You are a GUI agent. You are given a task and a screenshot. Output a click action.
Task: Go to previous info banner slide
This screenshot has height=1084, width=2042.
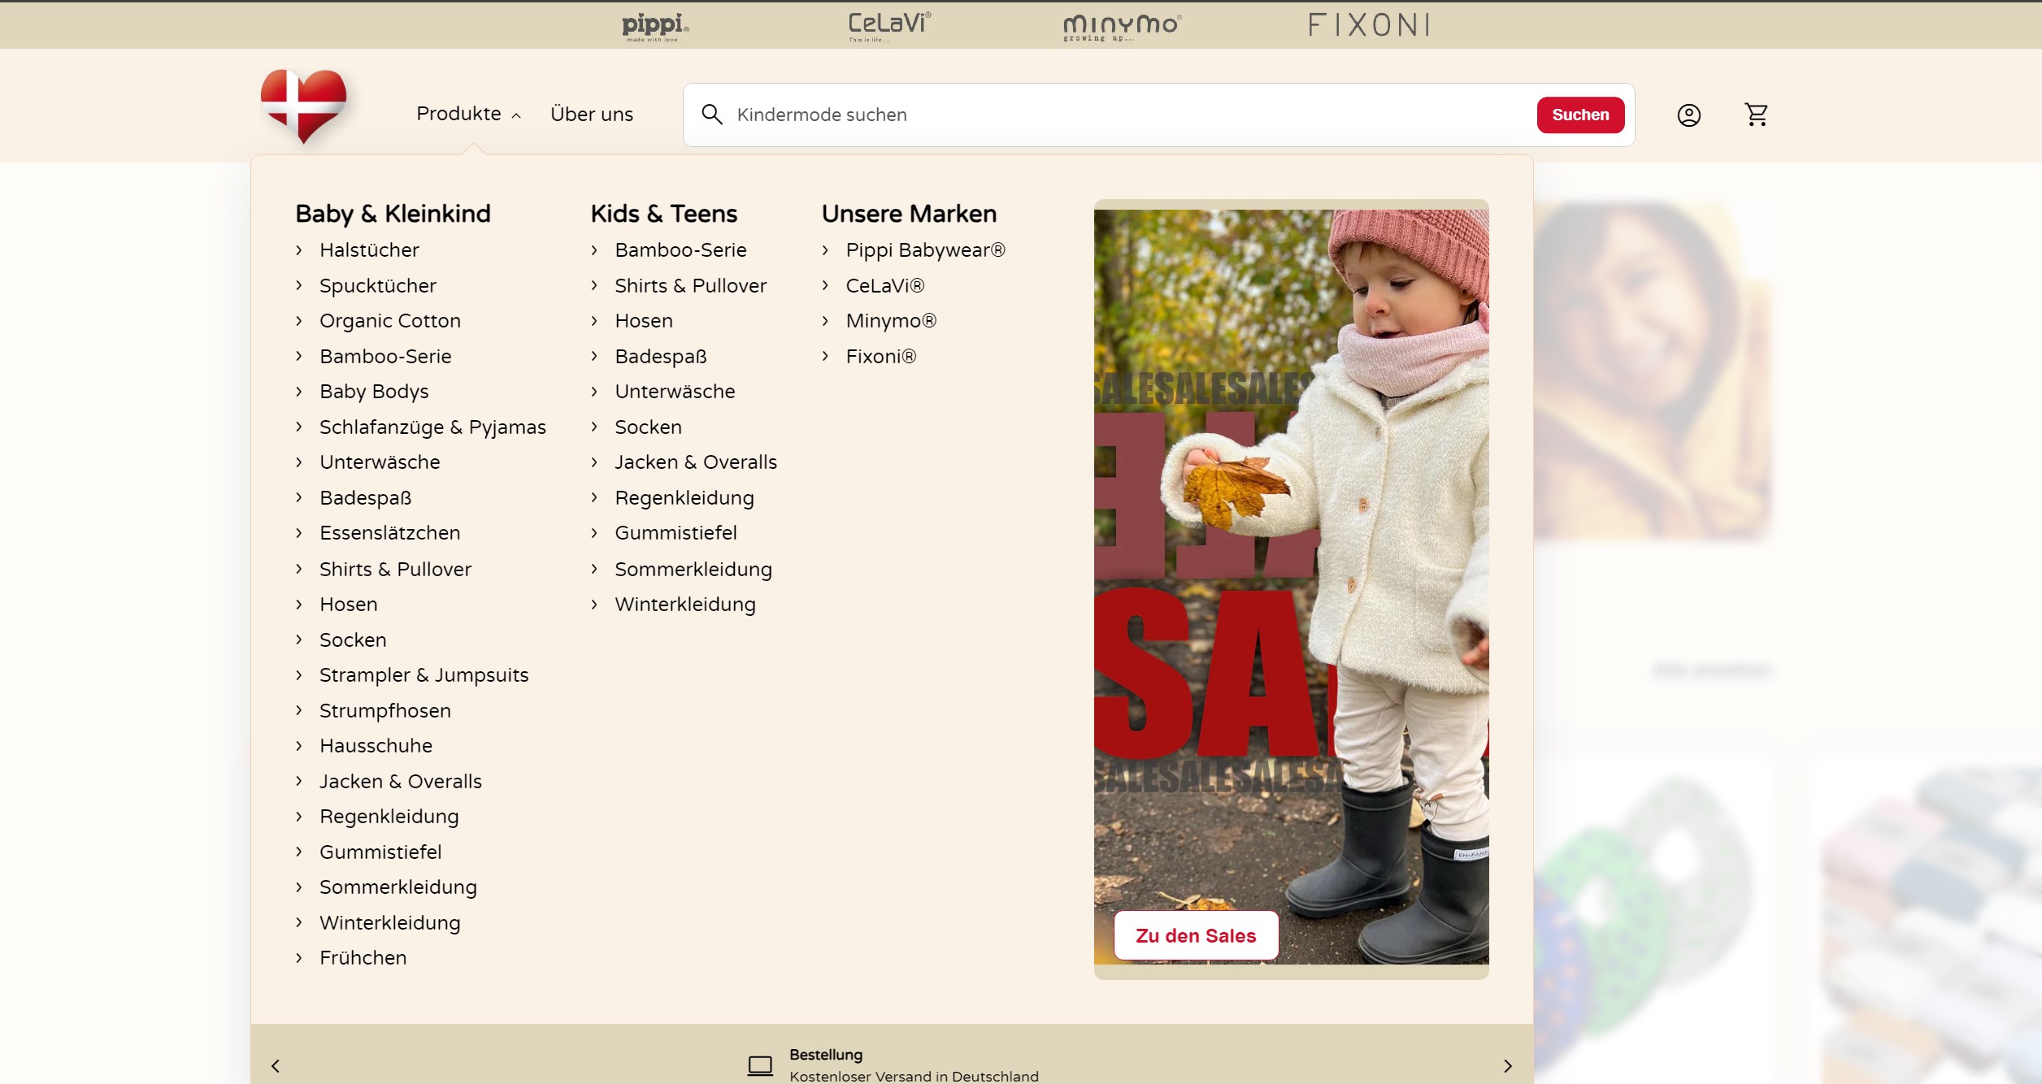click(276, 1065)
